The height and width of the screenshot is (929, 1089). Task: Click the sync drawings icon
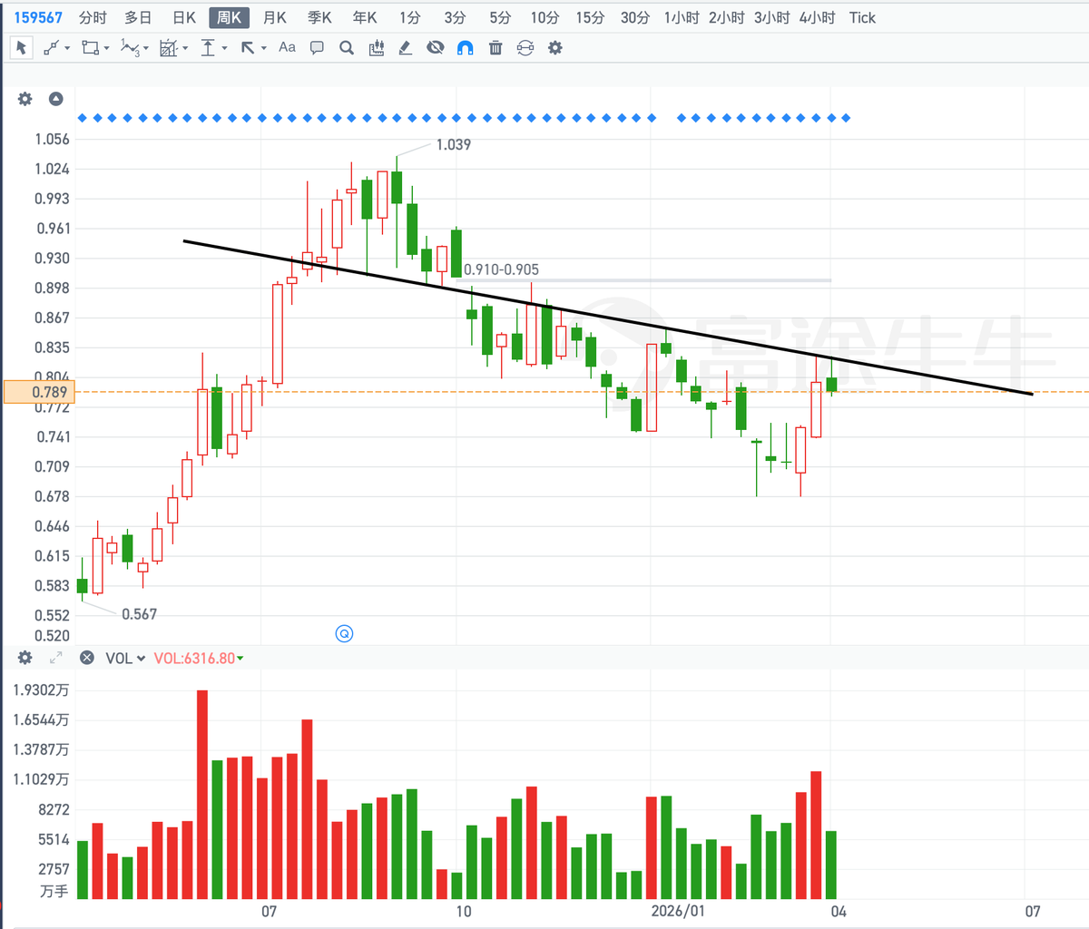click(525, 47)
